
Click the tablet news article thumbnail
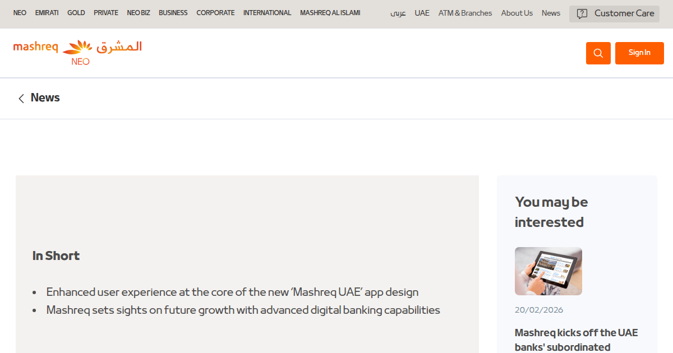[x=548, y=271]
